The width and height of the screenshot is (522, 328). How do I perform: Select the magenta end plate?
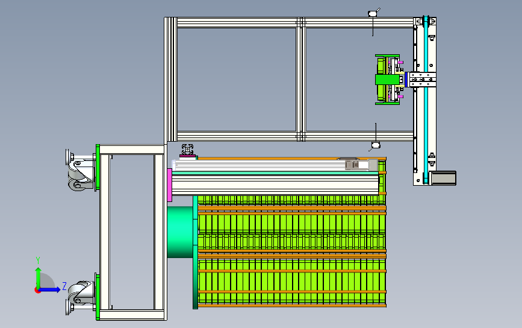click(169, 185)
